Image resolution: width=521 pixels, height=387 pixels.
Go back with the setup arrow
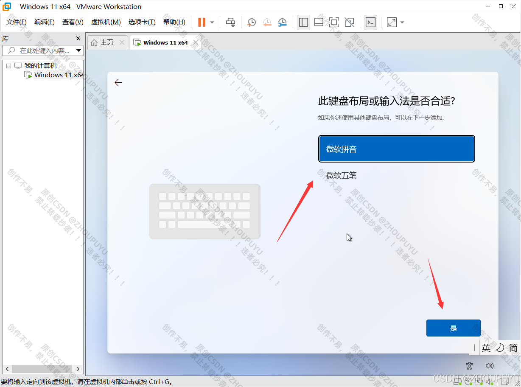click(118, 83)
